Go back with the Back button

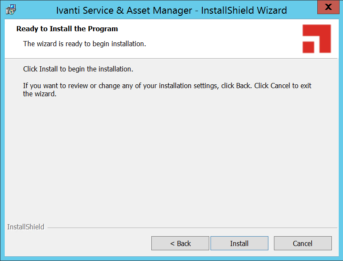click(180, 243)
